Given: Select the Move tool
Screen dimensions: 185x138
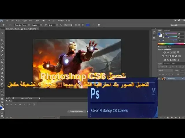Looking at the screenshot, I should pos(2,33).
